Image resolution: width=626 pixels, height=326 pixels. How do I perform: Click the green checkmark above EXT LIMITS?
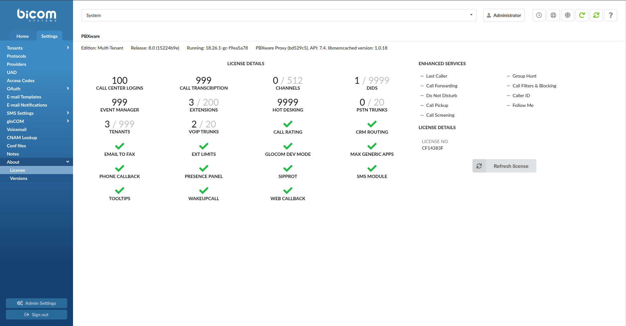point(204,146)
